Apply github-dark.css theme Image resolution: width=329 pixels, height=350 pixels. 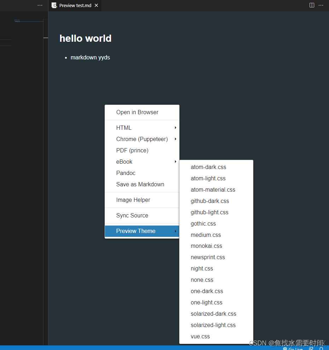coord(216,201)
